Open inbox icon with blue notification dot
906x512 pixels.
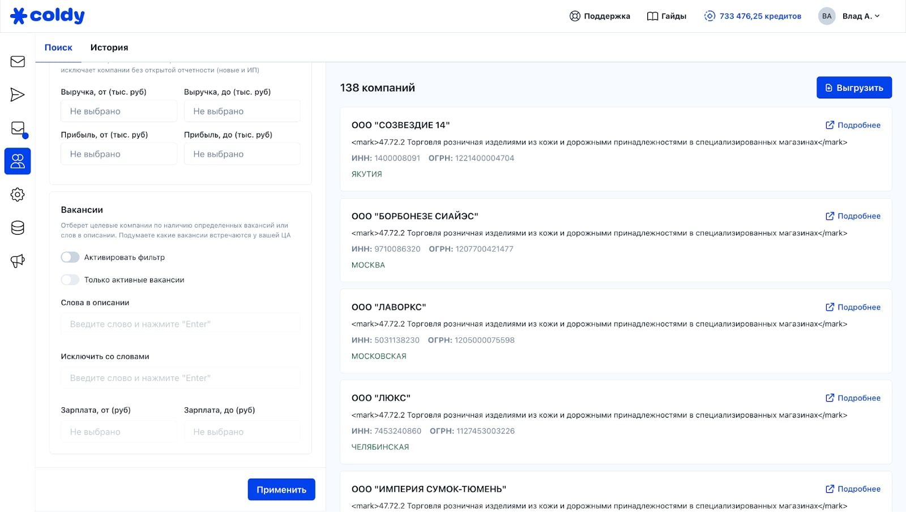[x=18, y=128]
